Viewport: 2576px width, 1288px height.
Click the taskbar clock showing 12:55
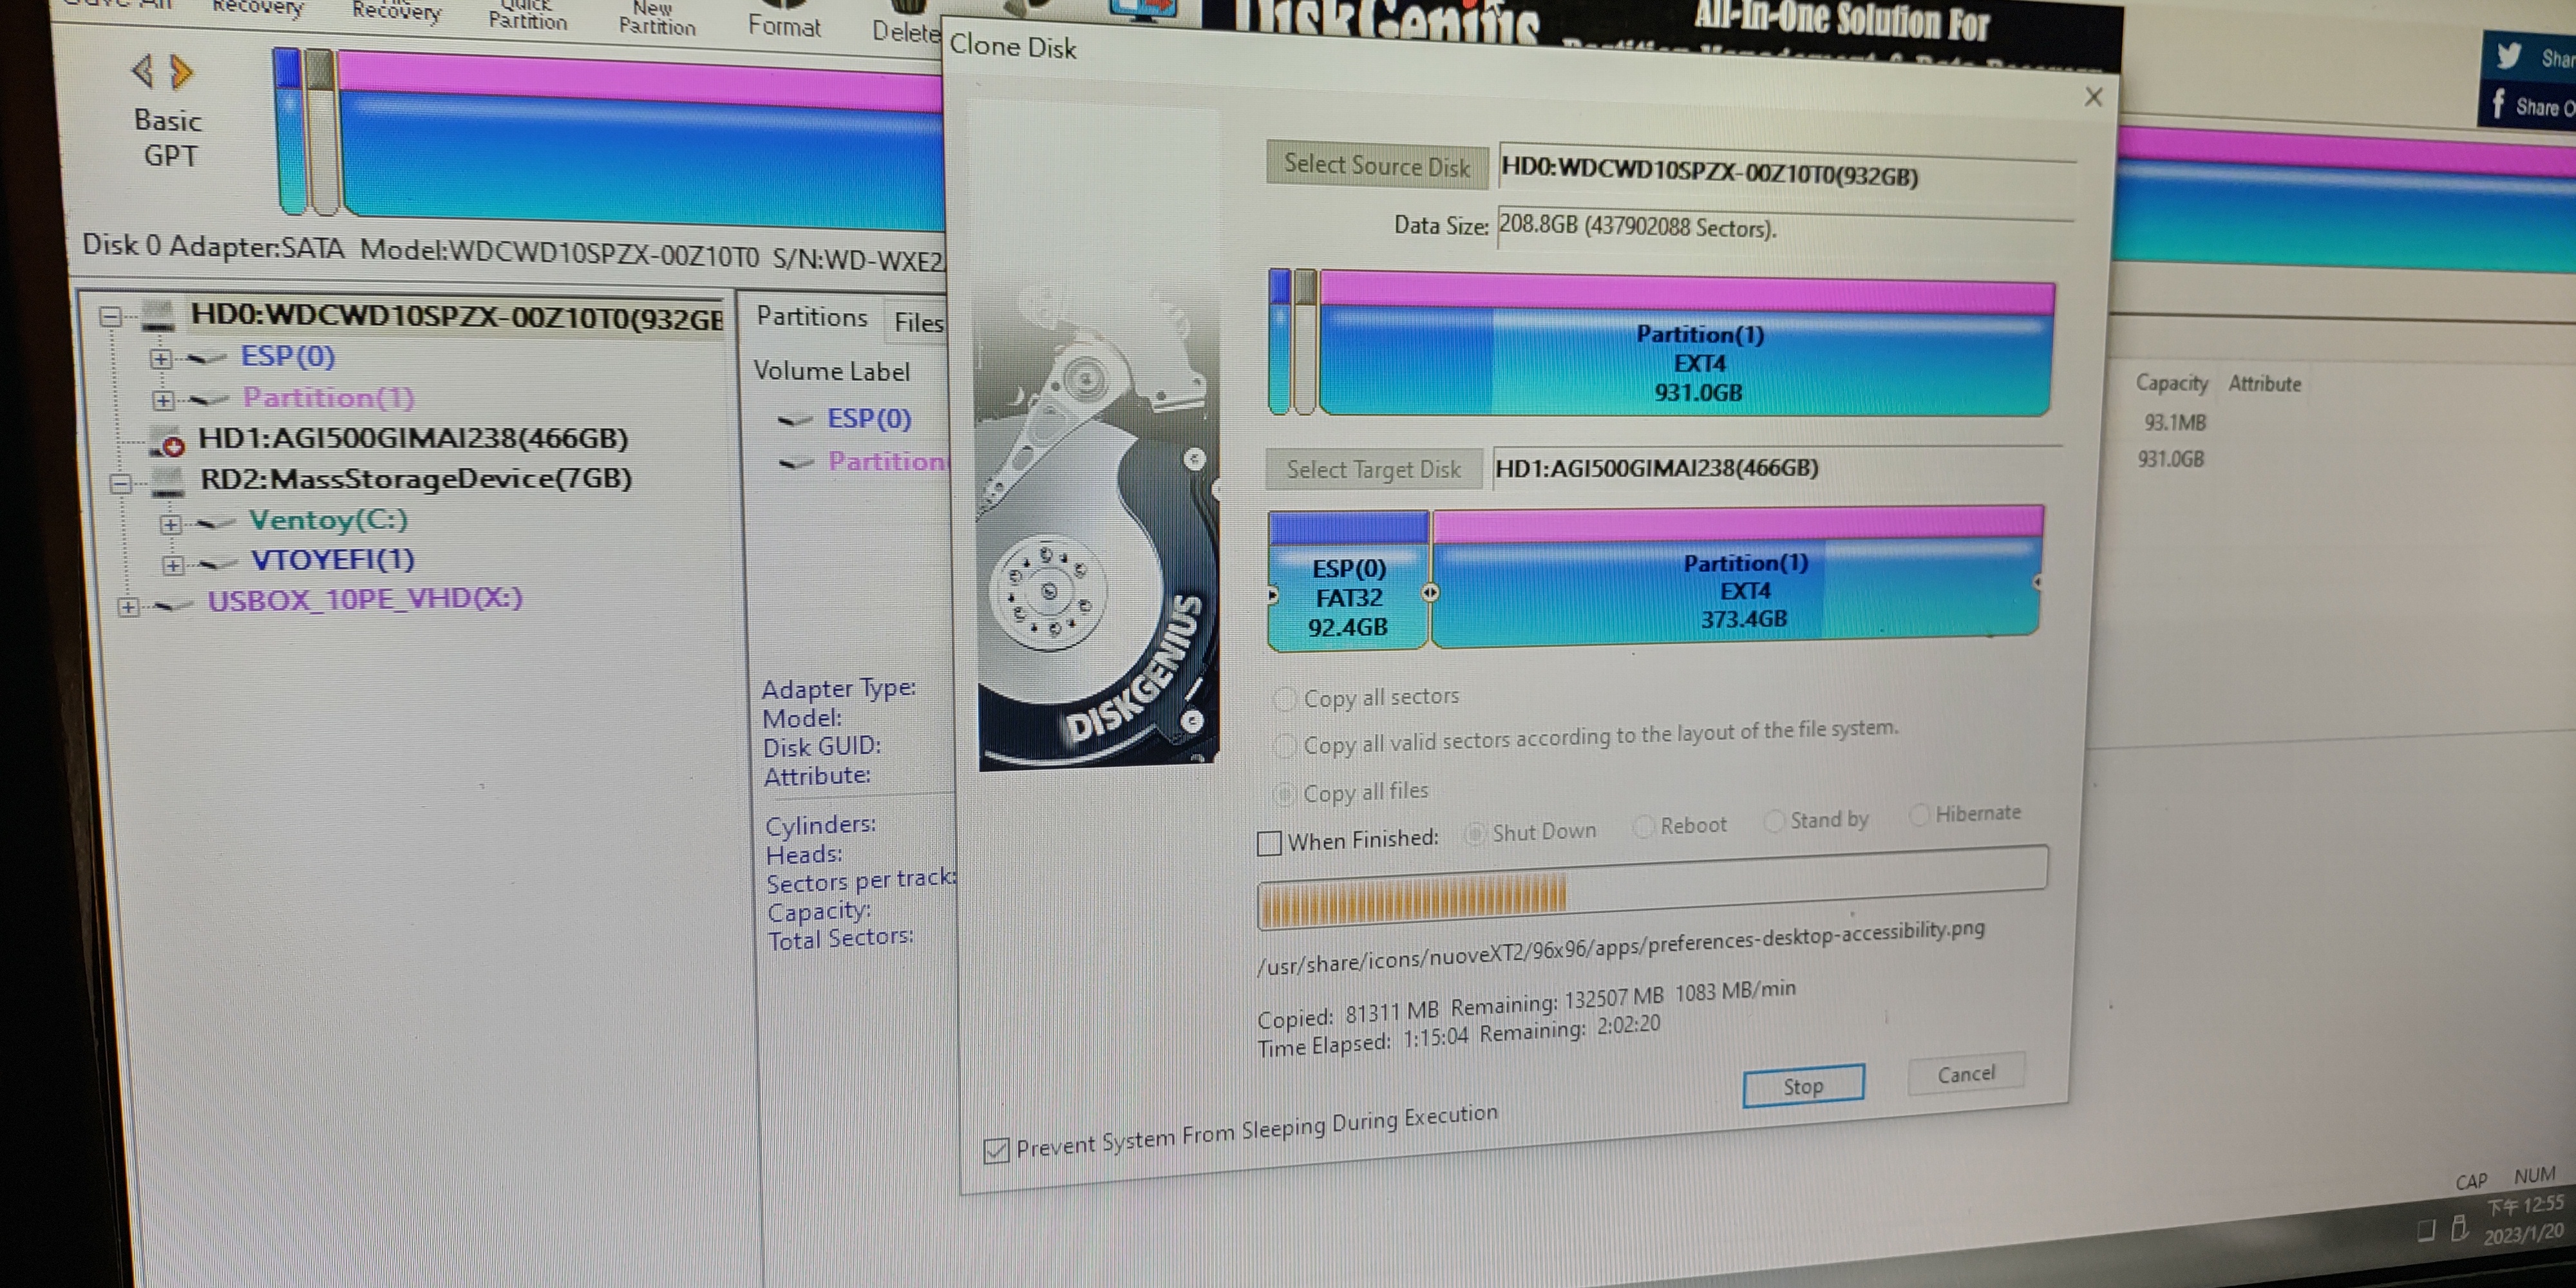coord(2526,1206)
